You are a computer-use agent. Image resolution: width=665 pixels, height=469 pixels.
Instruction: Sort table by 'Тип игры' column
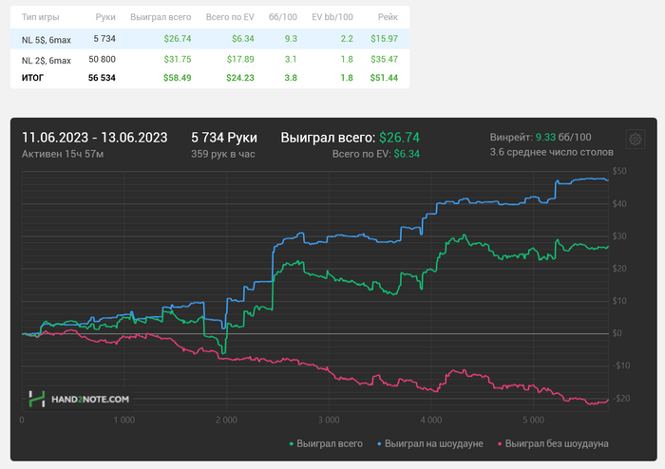(40, 17)
